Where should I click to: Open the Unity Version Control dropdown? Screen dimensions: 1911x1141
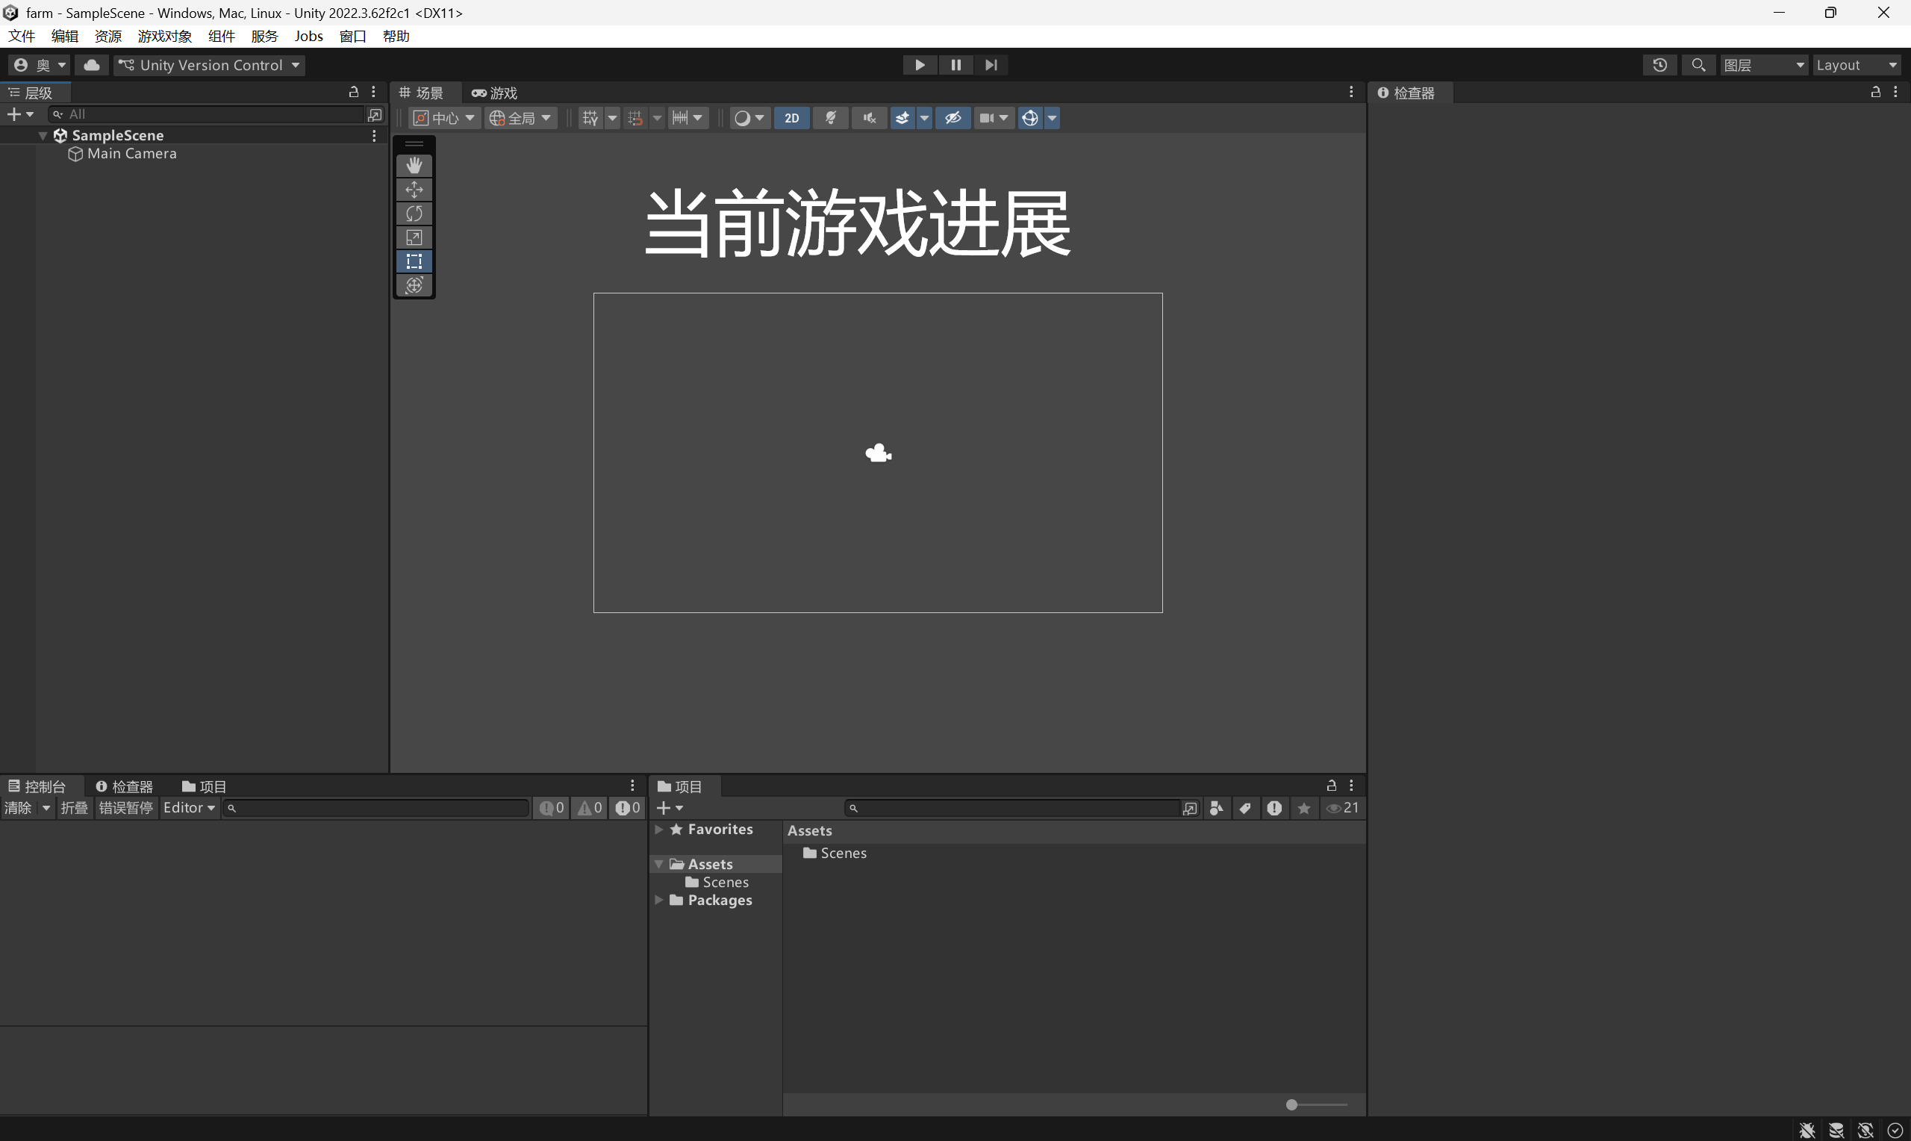209,66
